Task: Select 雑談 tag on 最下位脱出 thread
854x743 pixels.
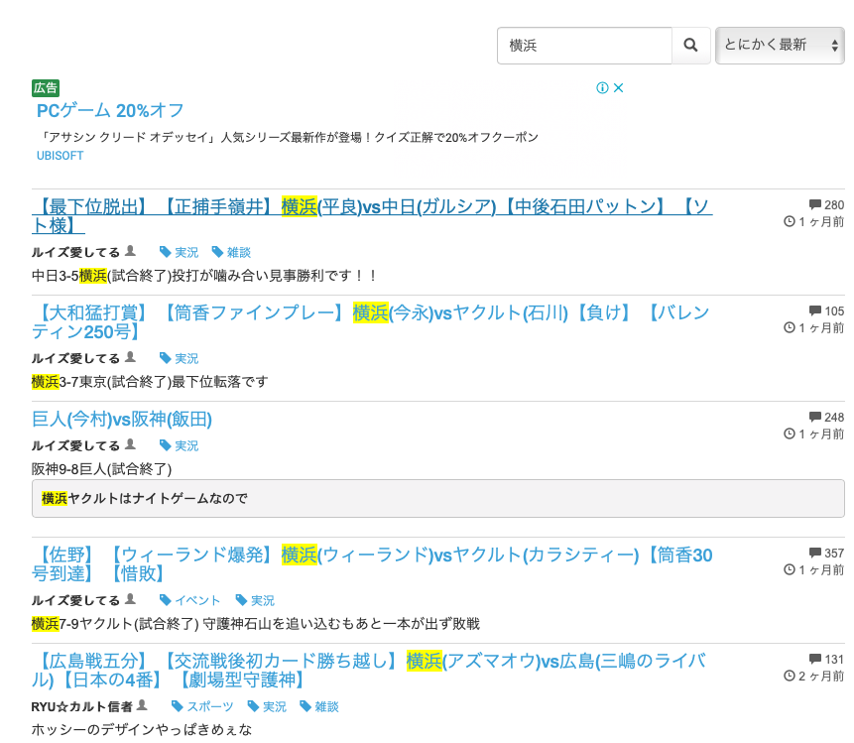Action: (231, 252)
